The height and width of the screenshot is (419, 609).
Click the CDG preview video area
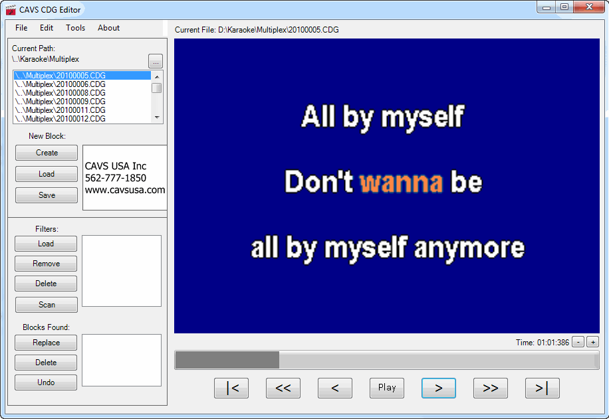(x=387, y=185)
